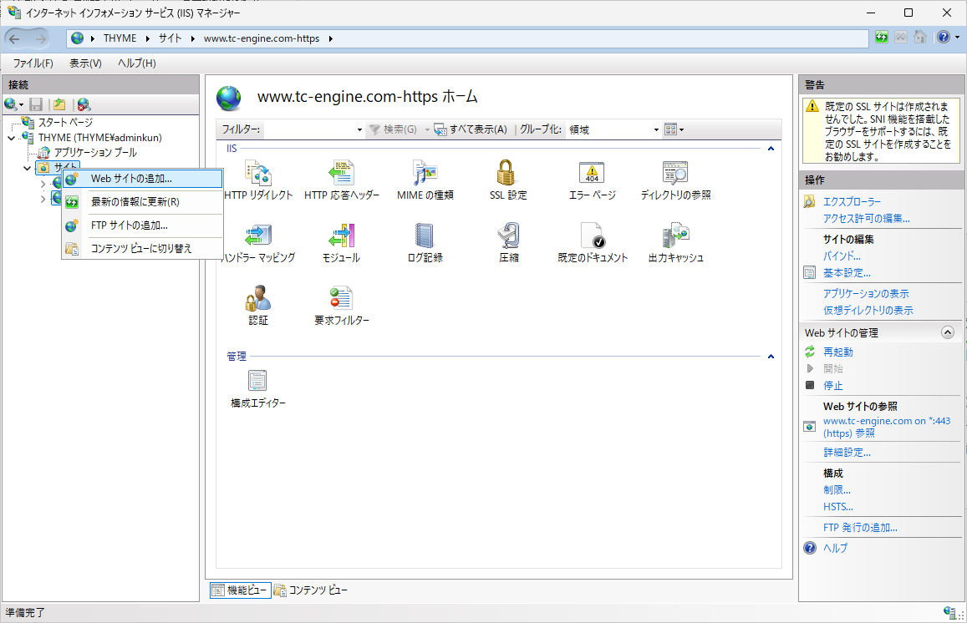Click the 詳細設定... link
The height and width of the screenshot is (623, 967).
pyautogui.click(x=847, y=453)
